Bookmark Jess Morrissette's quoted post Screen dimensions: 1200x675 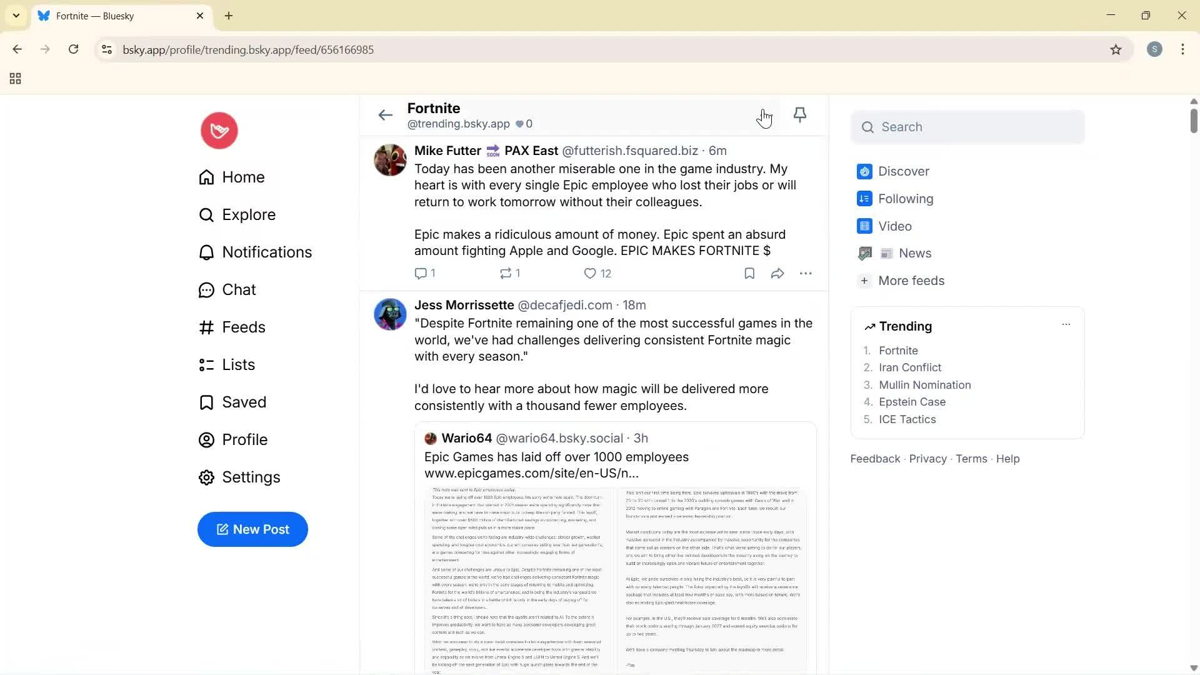[749, 273]
